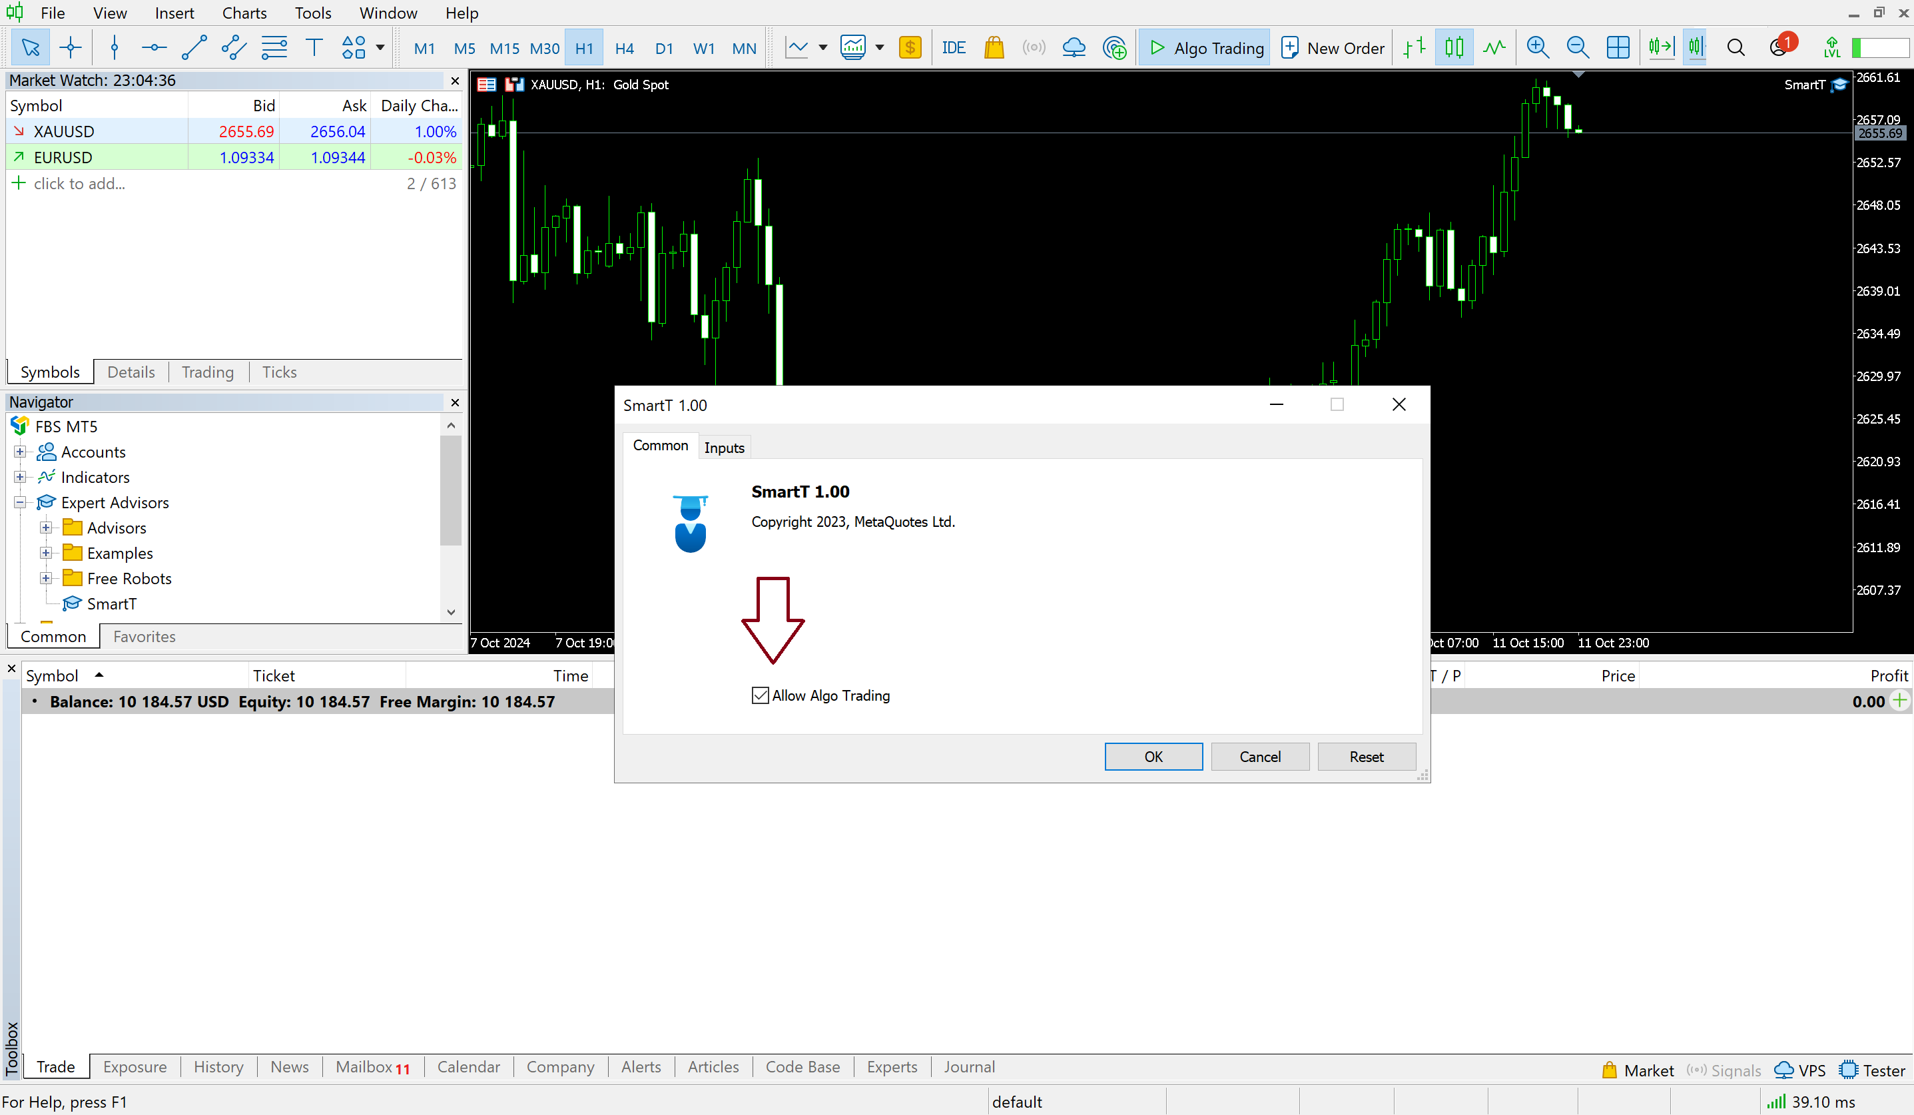This screenshot has height=1115, width=1914.
Task: Expand the Indicators tree node
Action: [x=20, y=477]
